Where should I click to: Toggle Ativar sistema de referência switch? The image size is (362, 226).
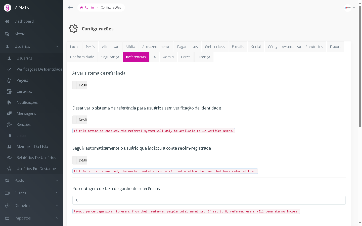(x=80, y=85)
